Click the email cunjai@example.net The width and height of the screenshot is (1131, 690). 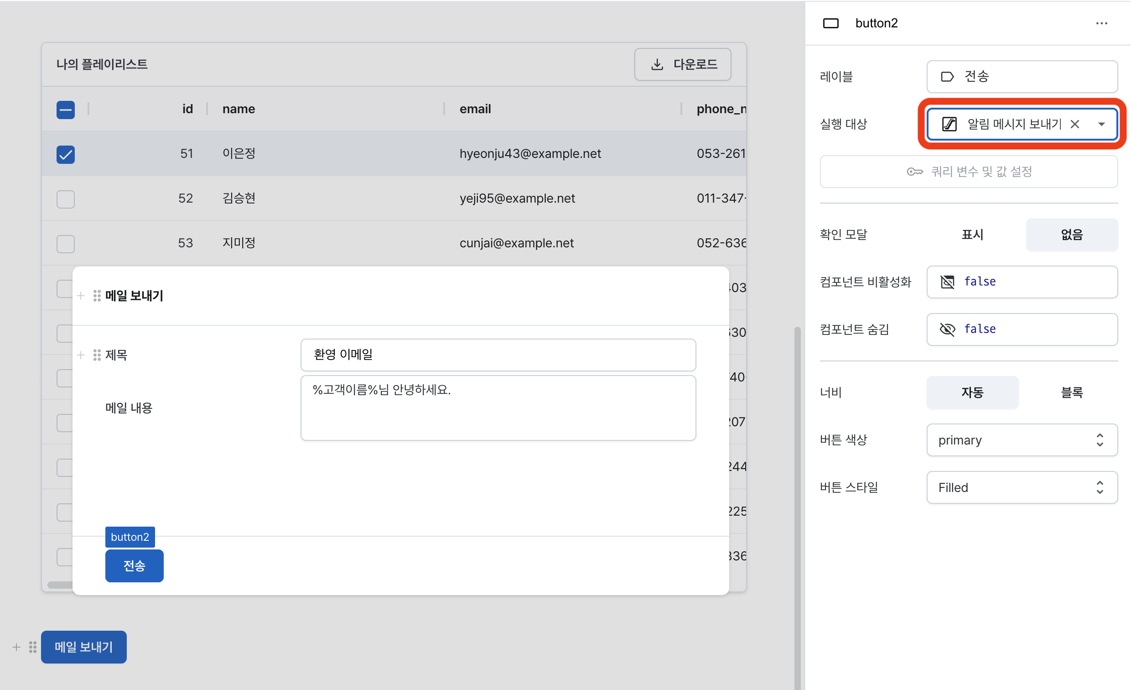516,243
